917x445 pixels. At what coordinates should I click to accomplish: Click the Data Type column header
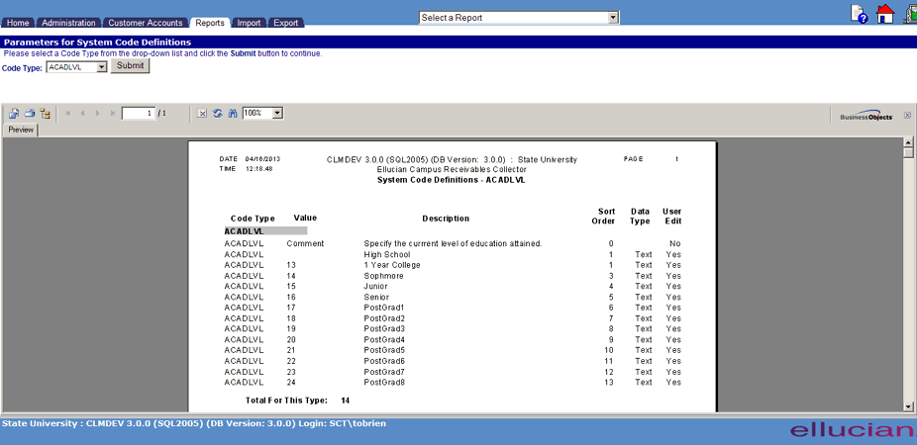pyautogui.click(x=640, y=217)
